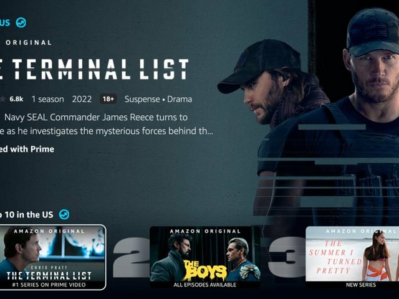399x299 pixels.
Task: Click the trending arrow icon at top left
Action: point(21,22)
